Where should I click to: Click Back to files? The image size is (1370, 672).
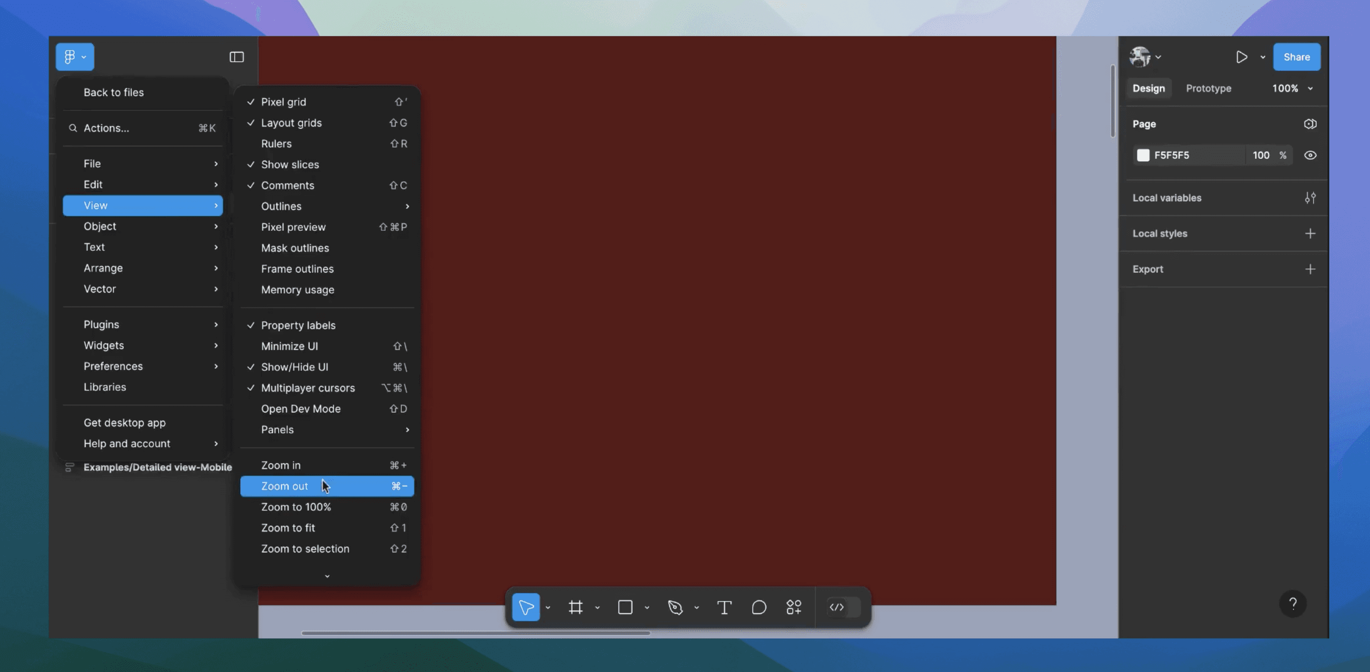113,92
